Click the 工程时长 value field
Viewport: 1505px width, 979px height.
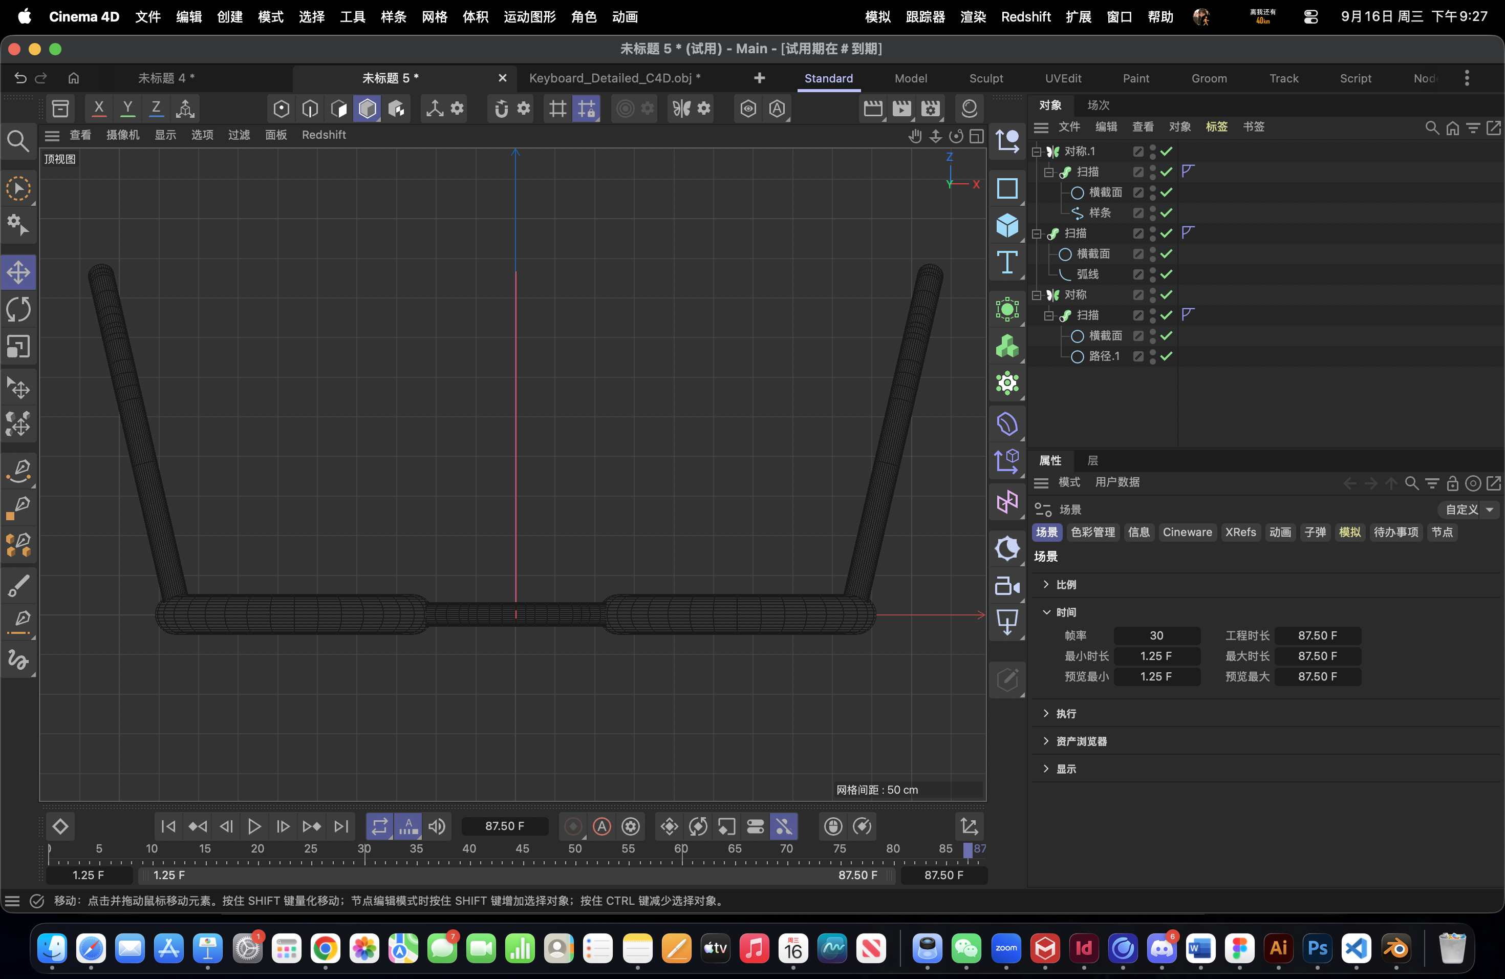pyautogui.click(x=1317, y=635)
